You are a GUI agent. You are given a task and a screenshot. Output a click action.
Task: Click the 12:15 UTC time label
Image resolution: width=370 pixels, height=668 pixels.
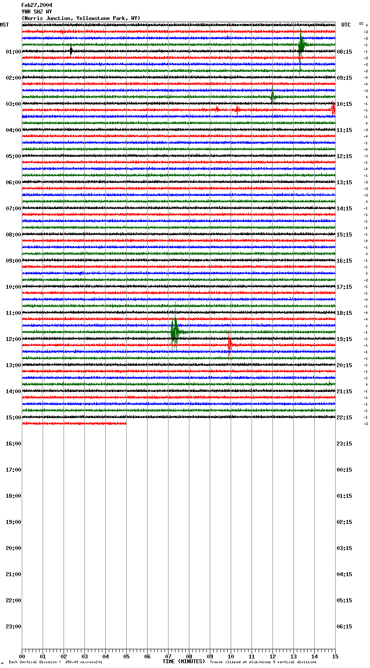tap(344, 156)
